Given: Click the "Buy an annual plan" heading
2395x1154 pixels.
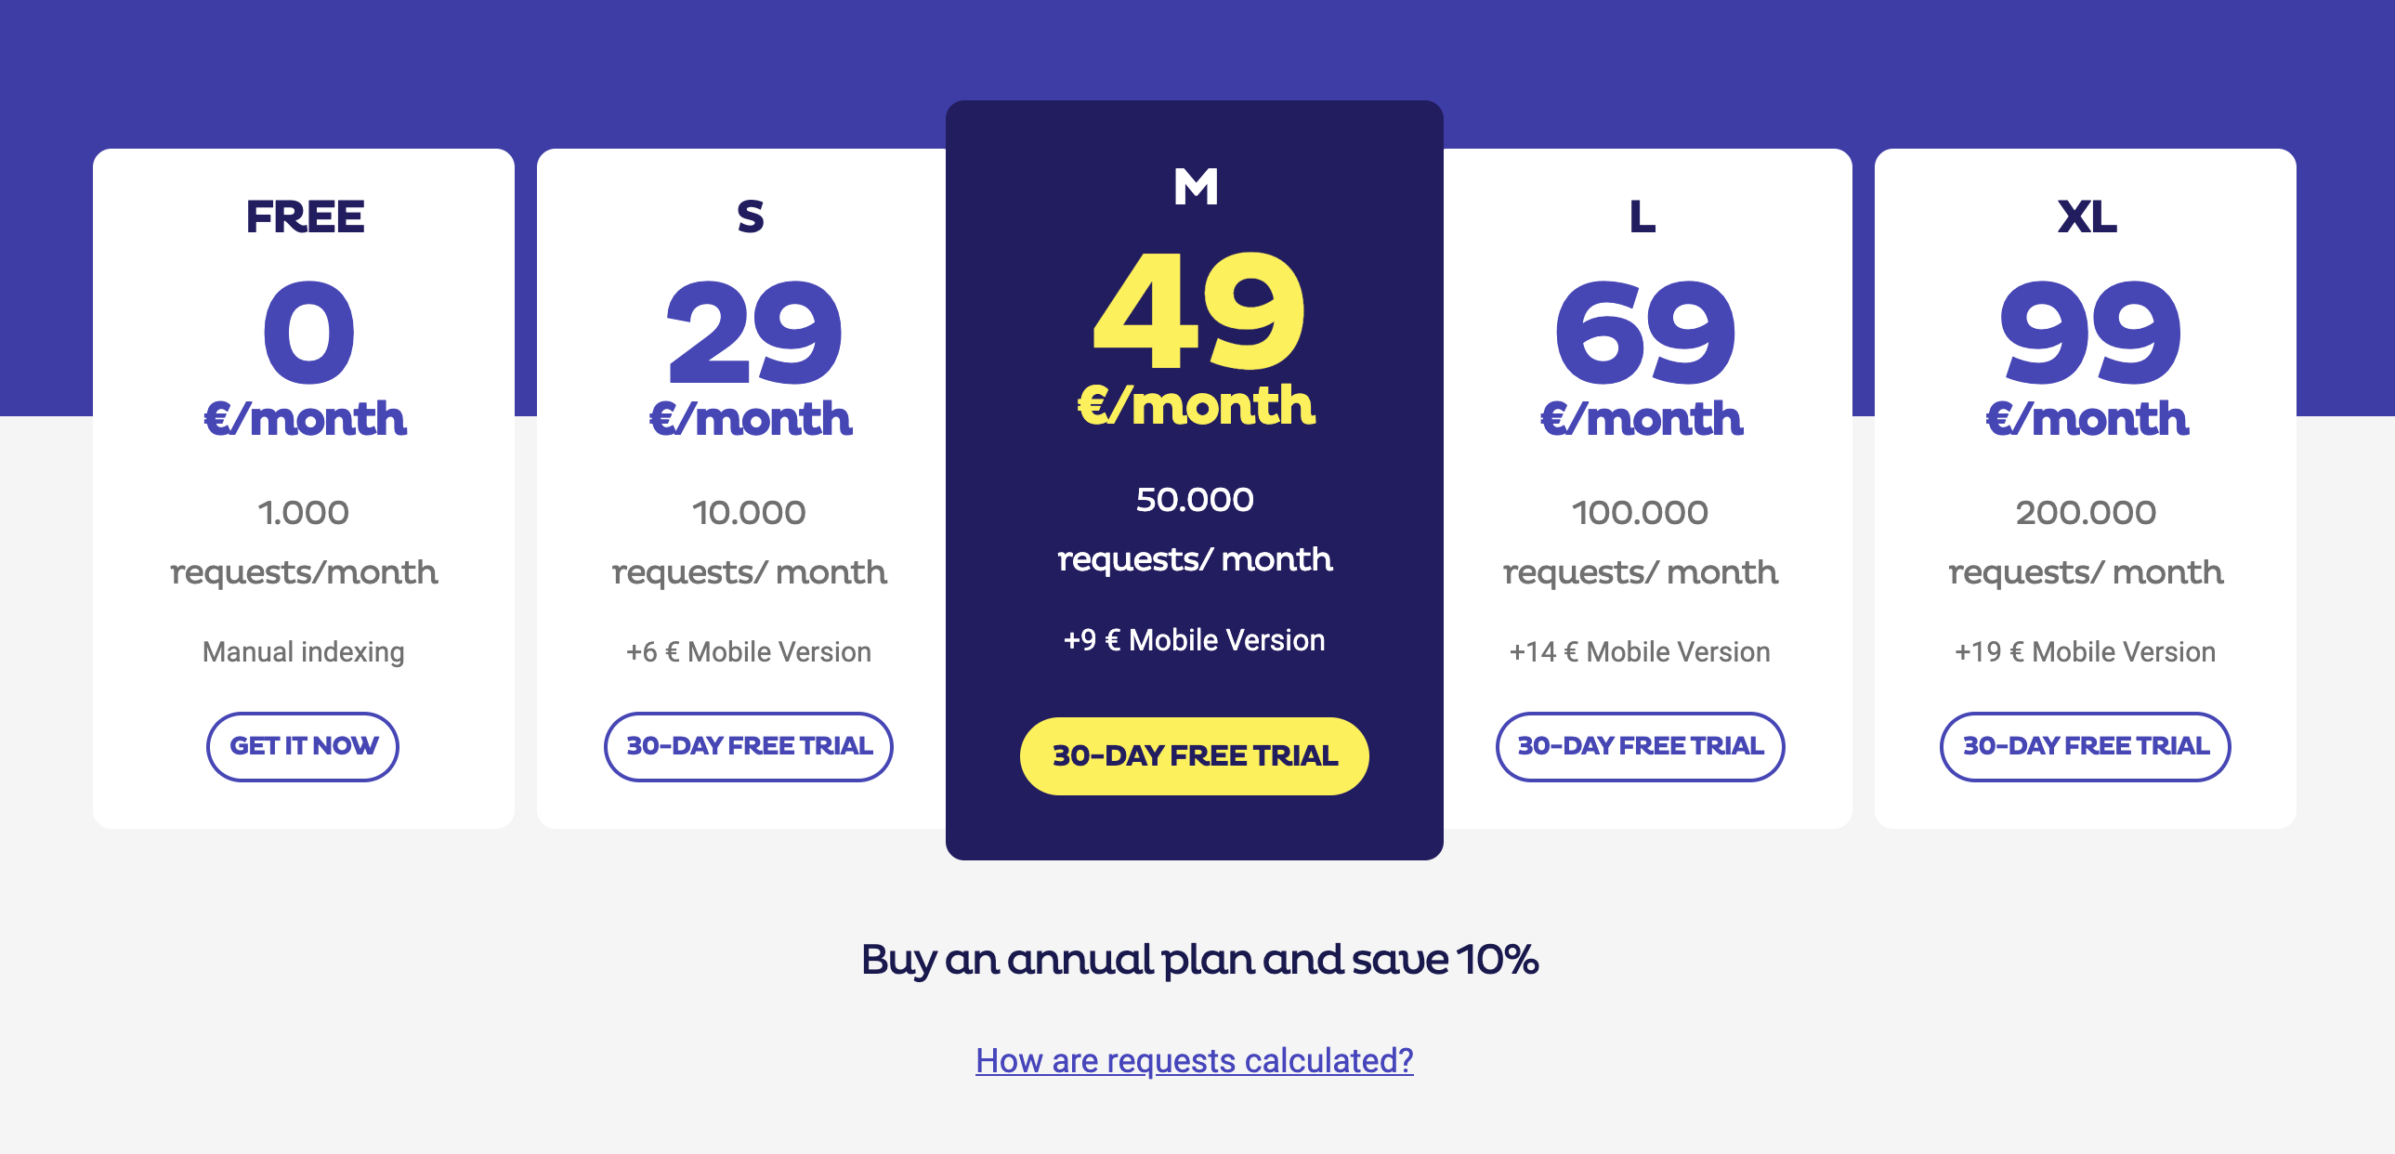Looking at the screenshot, I should 1198,959.
